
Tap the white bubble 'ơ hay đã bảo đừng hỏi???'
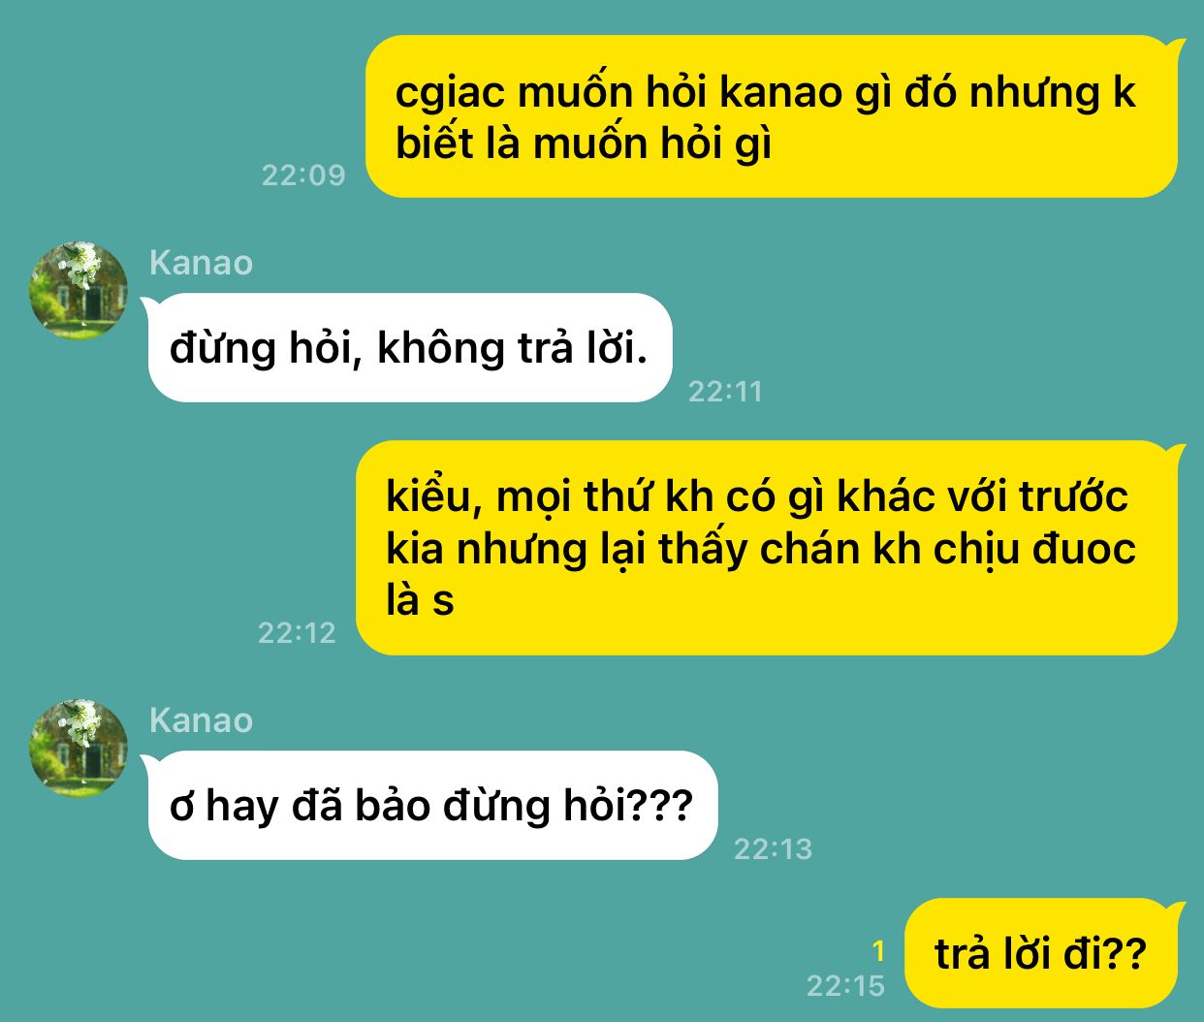click(x=431, y=805)
